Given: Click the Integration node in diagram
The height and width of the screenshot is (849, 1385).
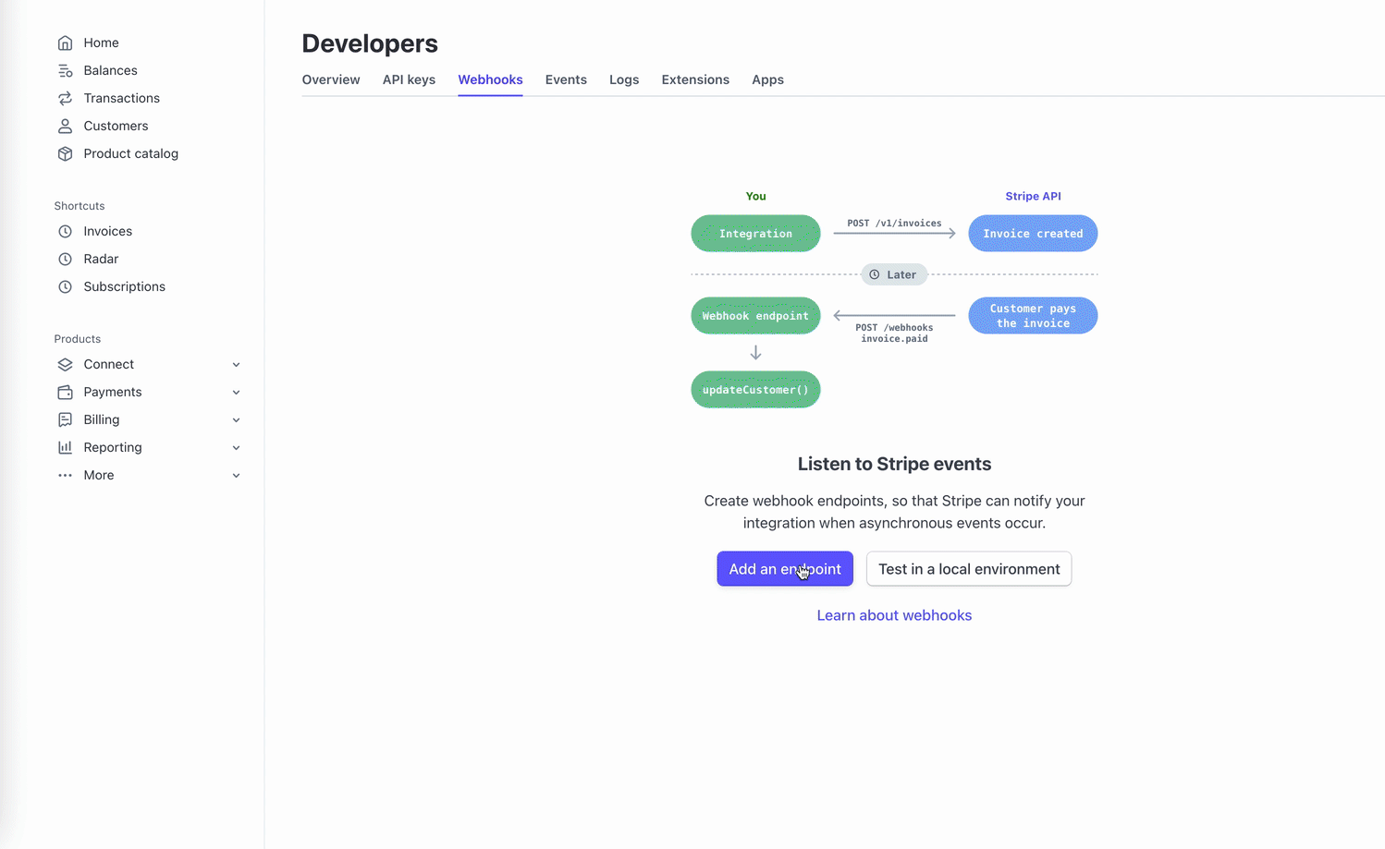Looking at the screenshot, I should tap(755, 234).
